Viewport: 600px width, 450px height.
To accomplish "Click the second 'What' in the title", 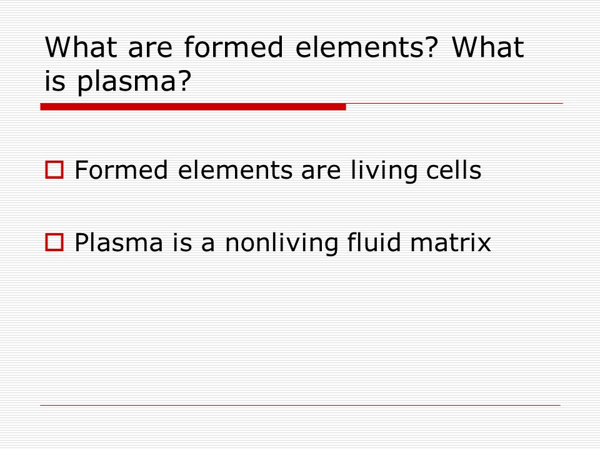I will pyautogui.click(x=488, y=47).
